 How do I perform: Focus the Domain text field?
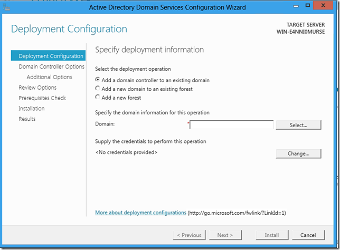(x=232, y=125)
